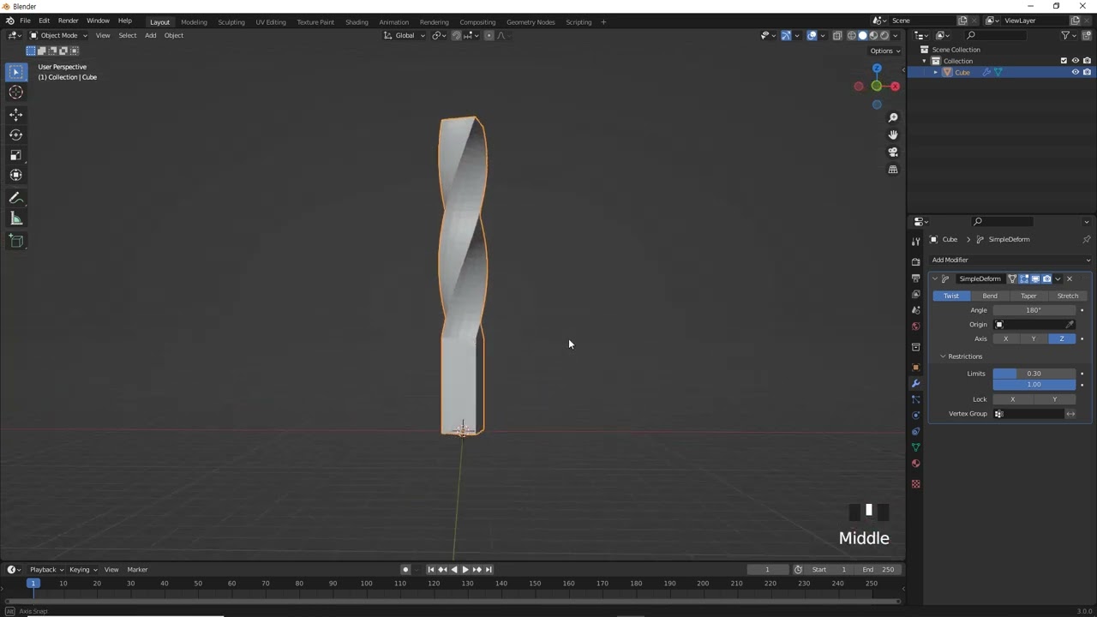
Task: Click the Select Box tool
Action: point(15,72)
